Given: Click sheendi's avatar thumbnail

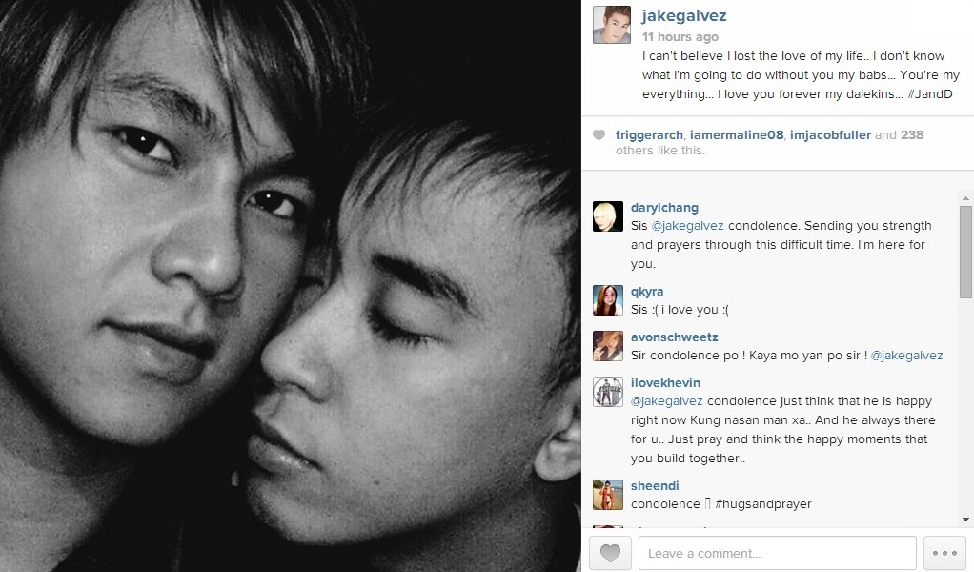Looking at the screenshot, I should click(607, 495).
